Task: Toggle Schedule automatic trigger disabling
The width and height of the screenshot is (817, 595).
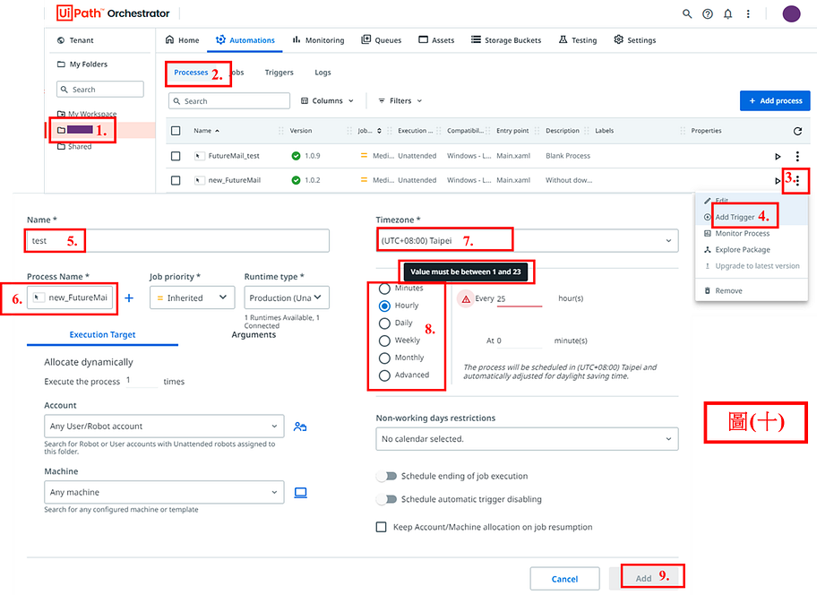Action: [387, 500]
